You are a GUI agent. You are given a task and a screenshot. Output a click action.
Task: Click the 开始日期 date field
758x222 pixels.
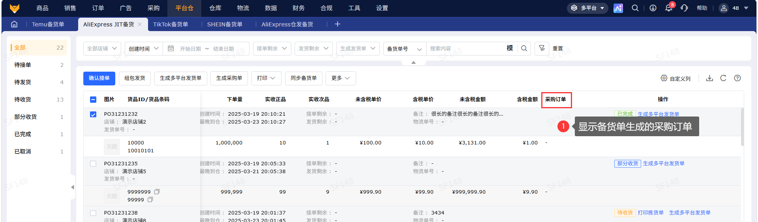[x=190, y=49]
